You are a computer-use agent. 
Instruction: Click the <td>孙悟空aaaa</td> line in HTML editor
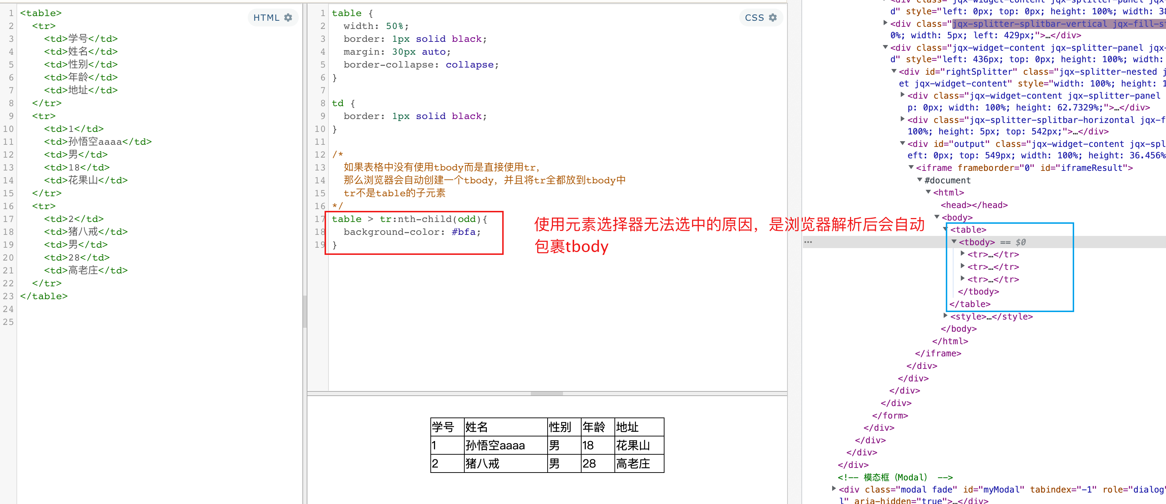pos(98,142)
